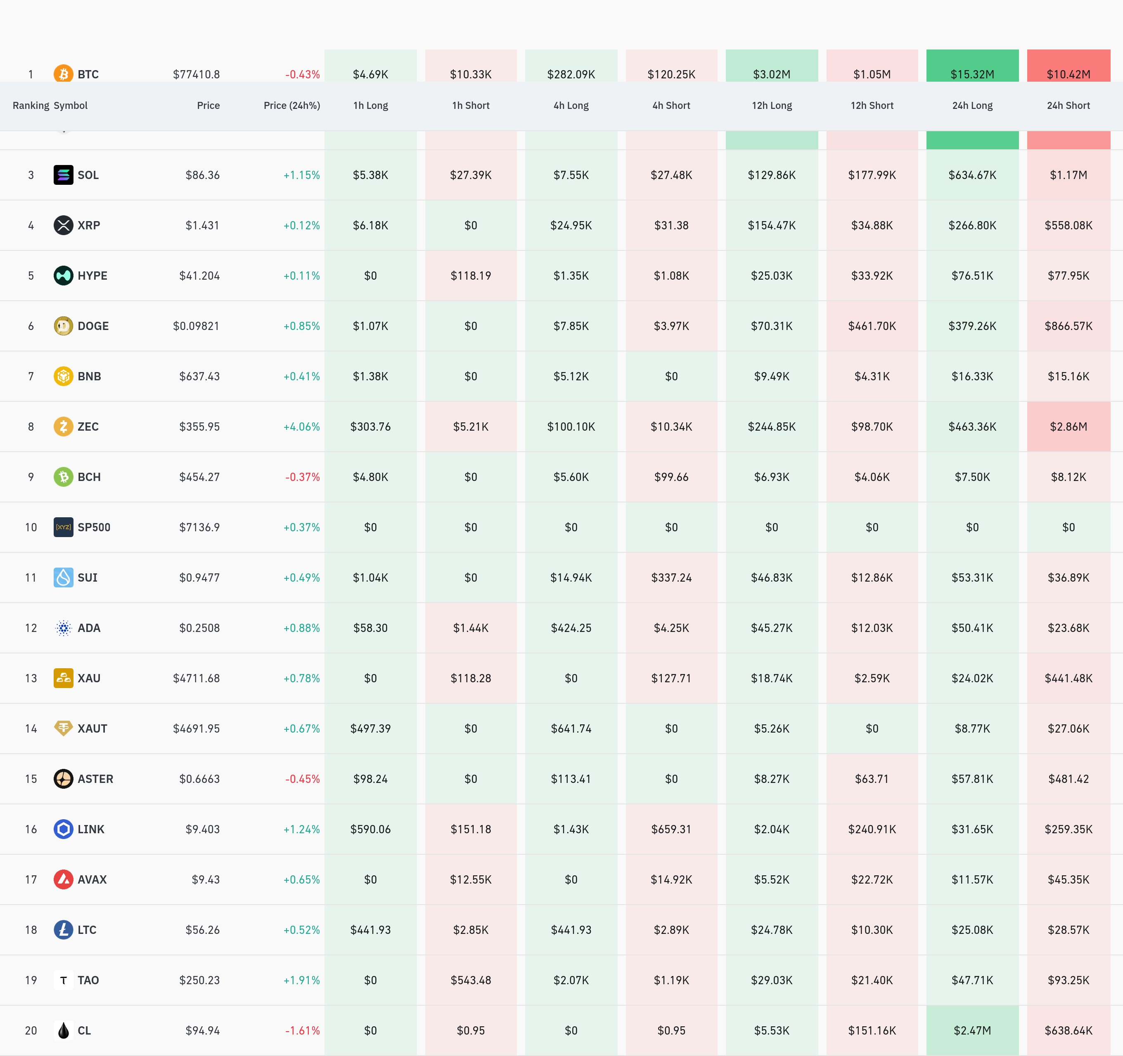This screenshot has width=1123, height=1056.
Task: Click the Solana SOL logo icon
Action: (x=63, y=175)
